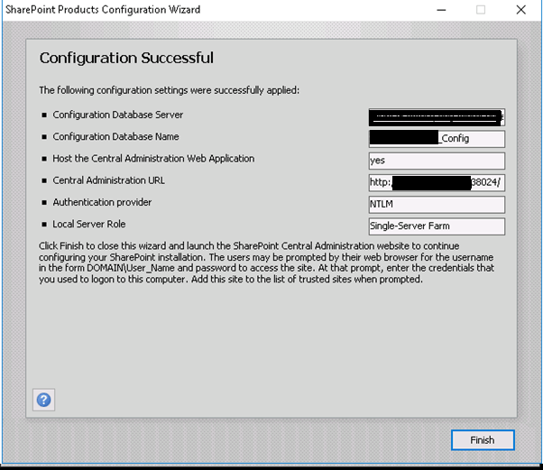This screenshot has height=470, width=543.
Task: Click the blue help question mark icon
Action: coord(43,400)
